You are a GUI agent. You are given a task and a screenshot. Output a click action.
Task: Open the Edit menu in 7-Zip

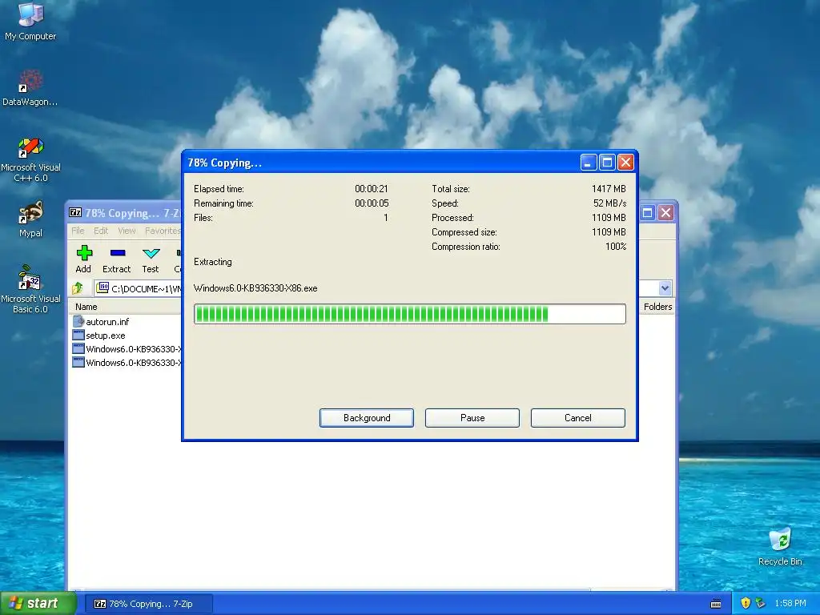tap(101, 231)
